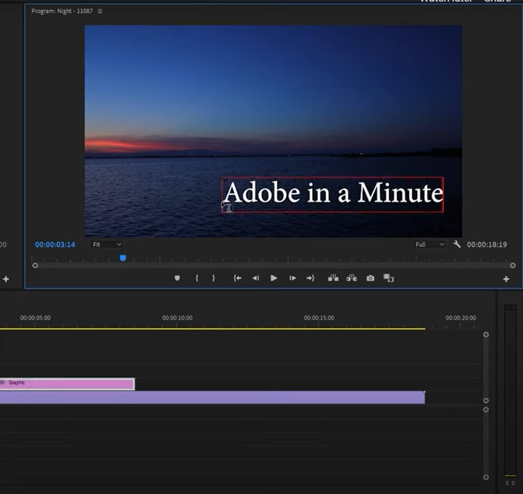Click left handle of monitor zoom scrollbar
This screenshot has width=523, height=494.
[35, 266]
